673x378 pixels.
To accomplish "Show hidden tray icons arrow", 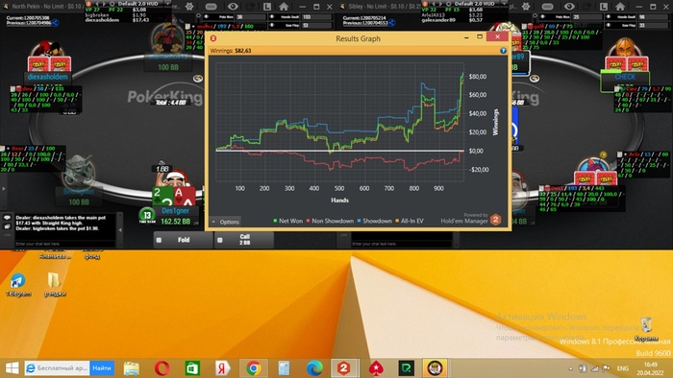I will point(570,368).
